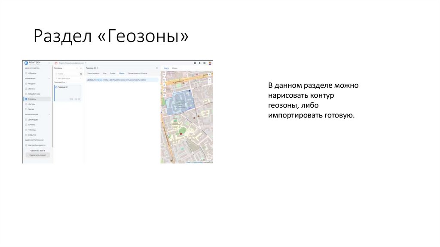Image resolution: width=440 pixels, height=247 pixels.
Task: Click the red marker on the map
Action: pyautogui.click(x=181, y=134)
